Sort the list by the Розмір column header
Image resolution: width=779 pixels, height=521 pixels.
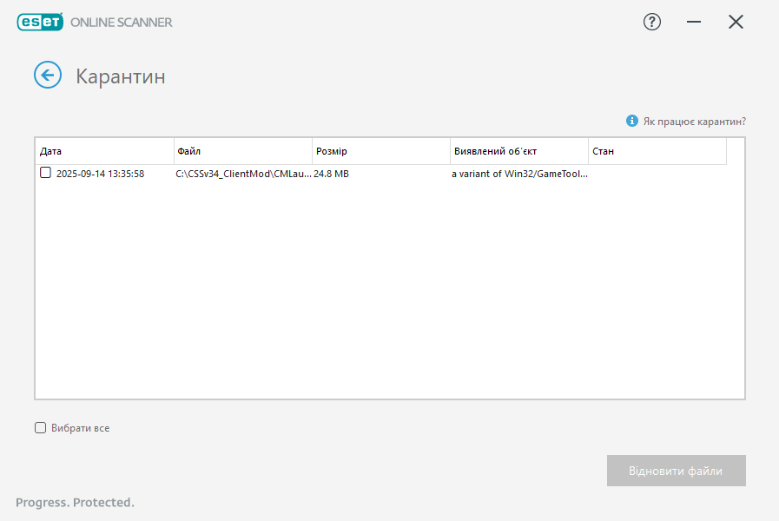click(380, 151)
